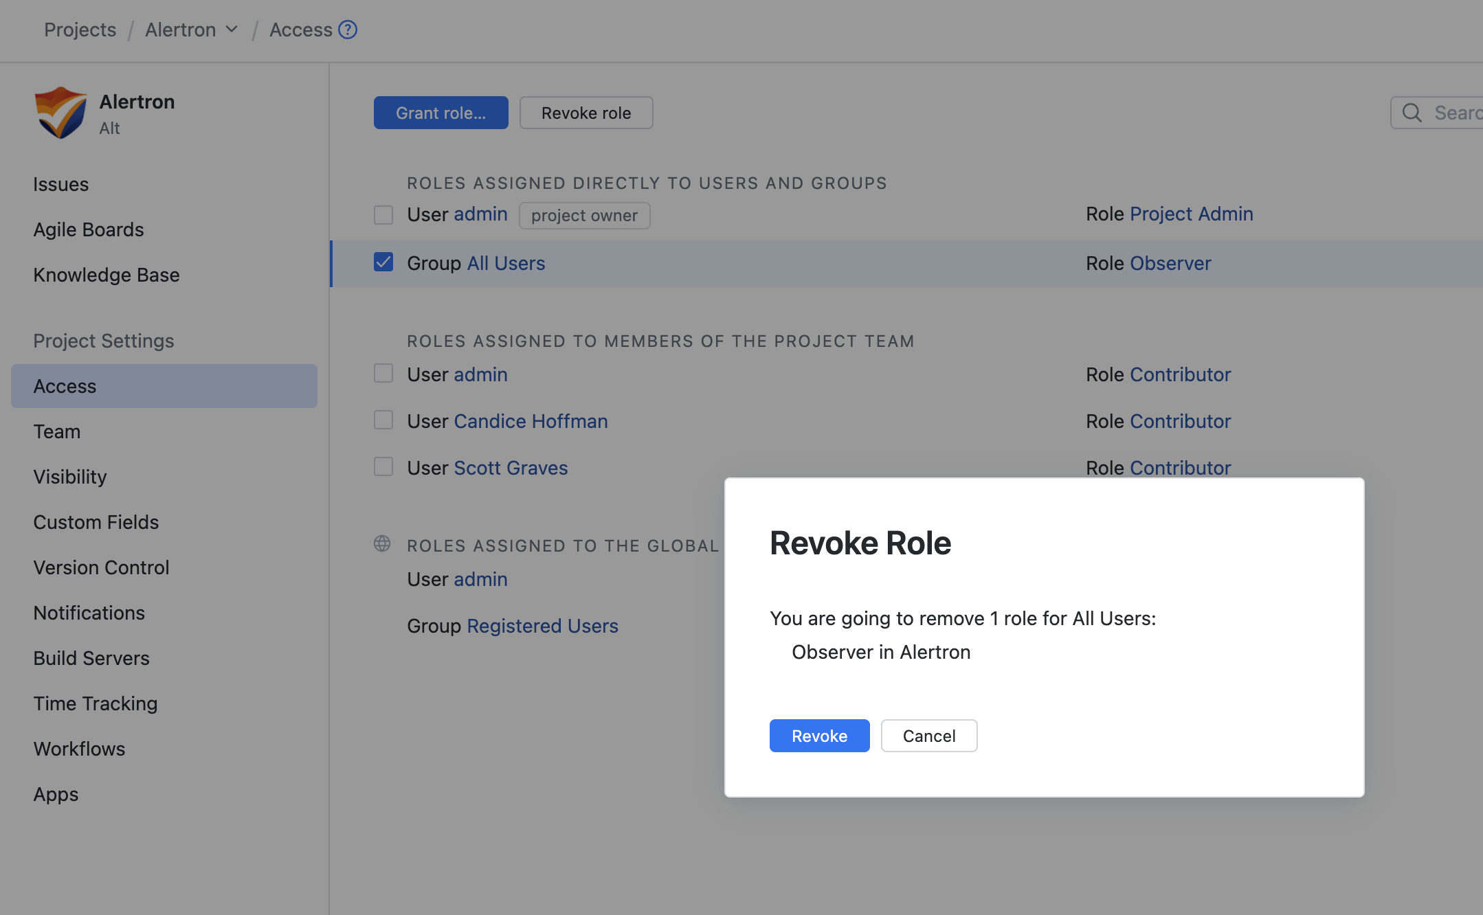
Task: Open the Observer role link
Action: coord(1171,262)
